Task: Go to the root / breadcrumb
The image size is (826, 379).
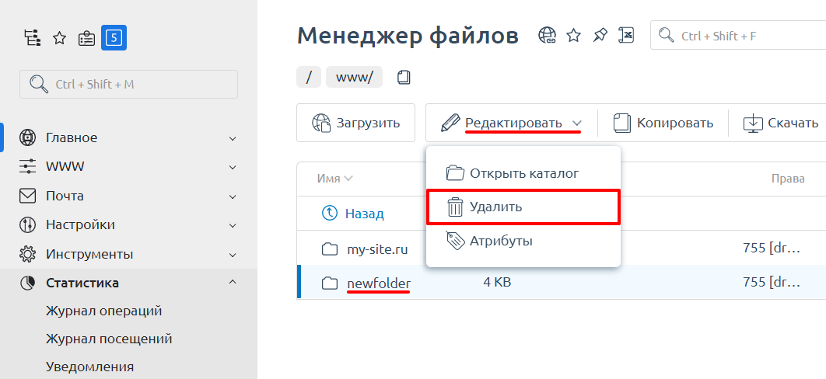Action: [x=309, y=77]
